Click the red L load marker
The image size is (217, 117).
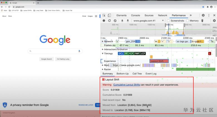click(x=210, y=54)
